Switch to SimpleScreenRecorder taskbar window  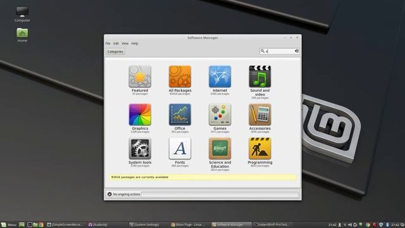(65, 225)
